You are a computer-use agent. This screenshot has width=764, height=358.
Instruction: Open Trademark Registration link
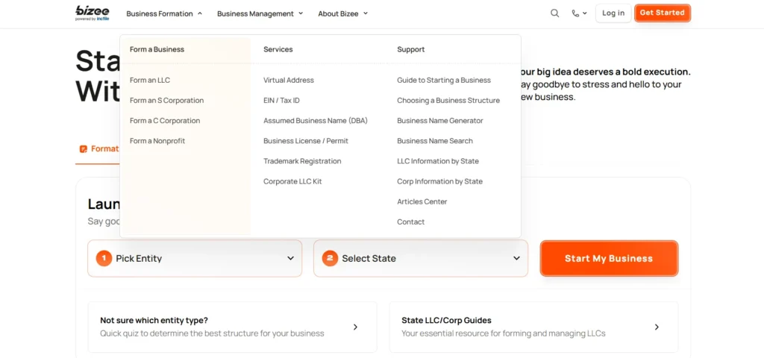point(302,161)
